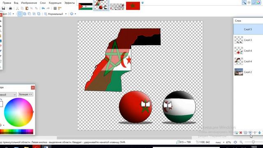Select layer Слой 5
The image size is (263, 148).
248,29
